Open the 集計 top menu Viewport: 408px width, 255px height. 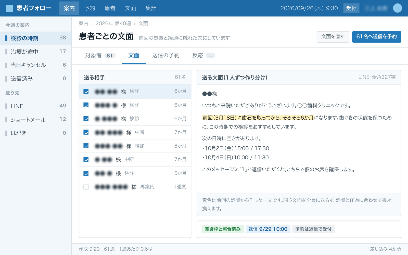click(x=151, y=8)
